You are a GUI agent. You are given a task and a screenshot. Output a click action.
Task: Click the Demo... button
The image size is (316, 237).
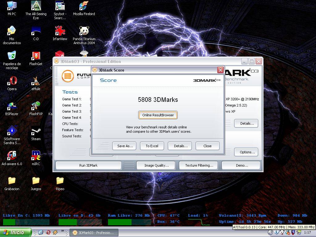coord(241,165)
